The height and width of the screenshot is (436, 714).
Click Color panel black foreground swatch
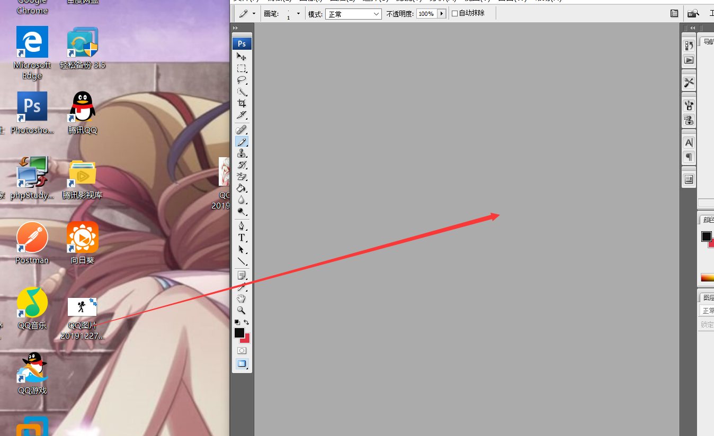[x=707, y=237]
